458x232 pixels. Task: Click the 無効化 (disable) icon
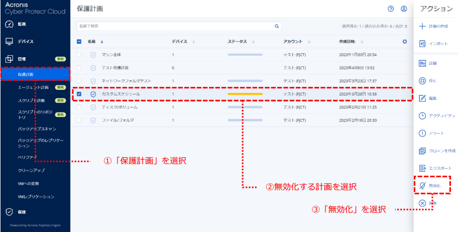pyautogui.click(x=422, y=186)
